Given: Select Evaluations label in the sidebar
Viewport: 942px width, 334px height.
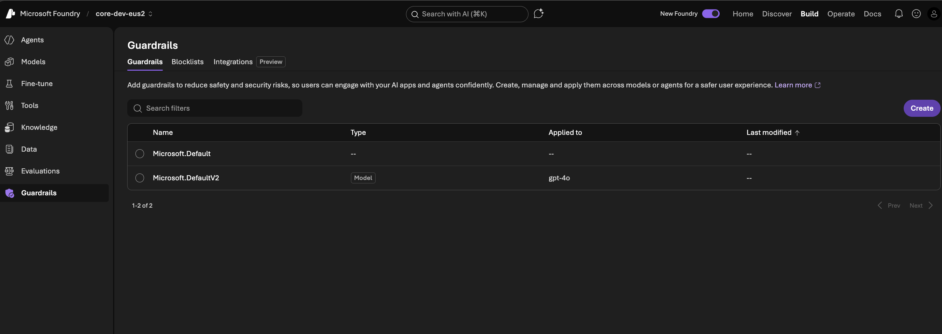Looking at the screenshot, I should 40,171.
